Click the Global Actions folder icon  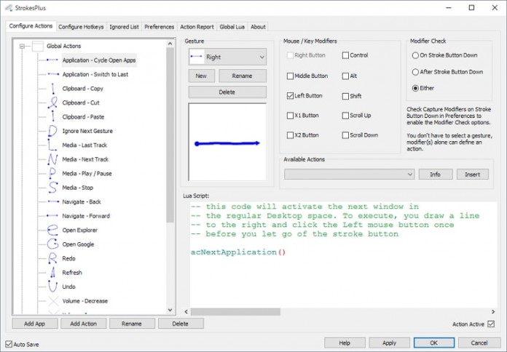[38, 46]
